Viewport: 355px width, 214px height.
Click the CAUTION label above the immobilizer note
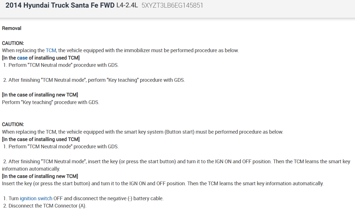[x=13, y=43]
